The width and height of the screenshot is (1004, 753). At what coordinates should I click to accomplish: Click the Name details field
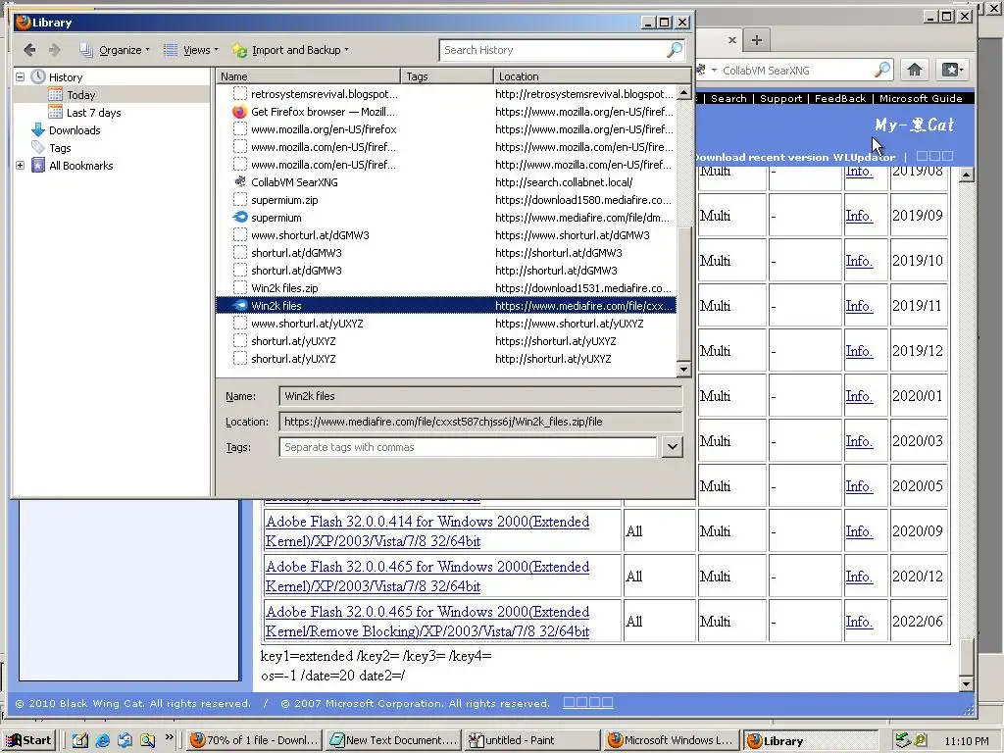tap(480, 396)
